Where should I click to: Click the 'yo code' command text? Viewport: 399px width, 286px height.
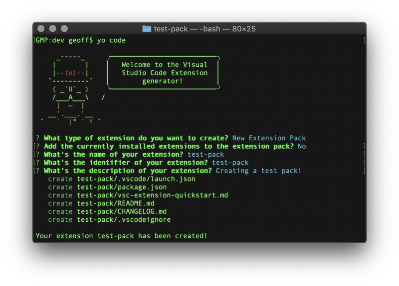[111, 40]
